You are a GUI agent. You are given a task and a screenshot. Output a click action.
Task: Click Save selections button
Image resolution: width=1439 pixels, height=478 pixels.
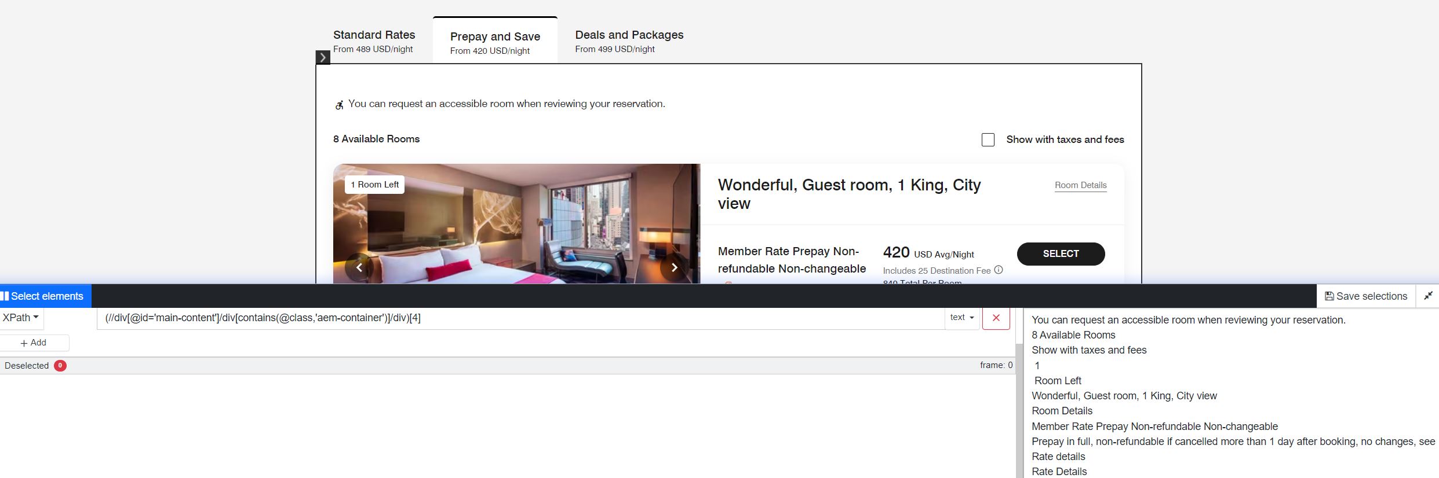click(x=1366, y=296)
